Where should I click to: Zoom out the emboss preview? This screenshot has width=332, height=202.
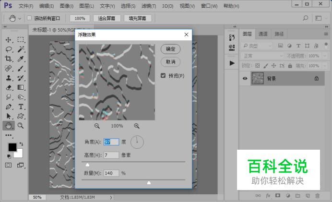[97, 126]
